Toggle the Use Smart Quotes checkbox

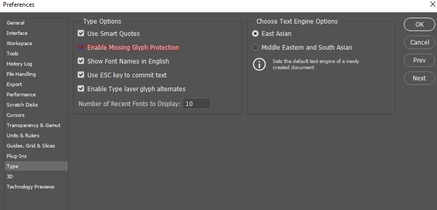(81, 34)
